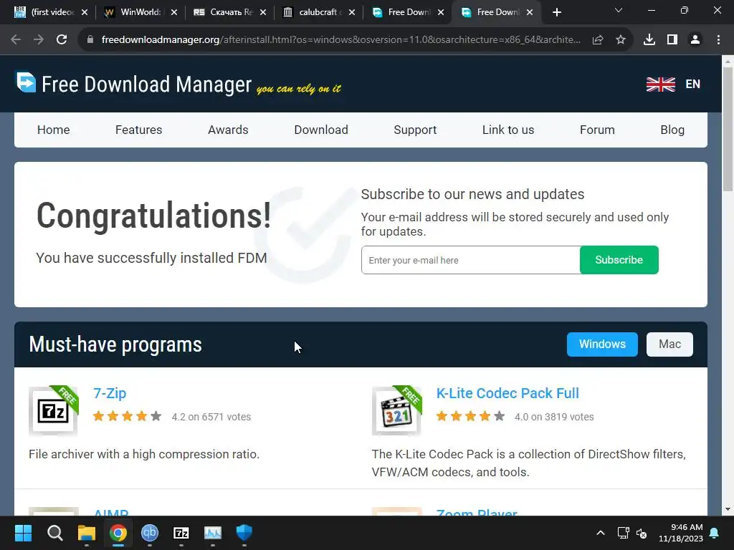734x550 pixels.
Task: Reload the page in Chrome
Action: click(62, 40)
